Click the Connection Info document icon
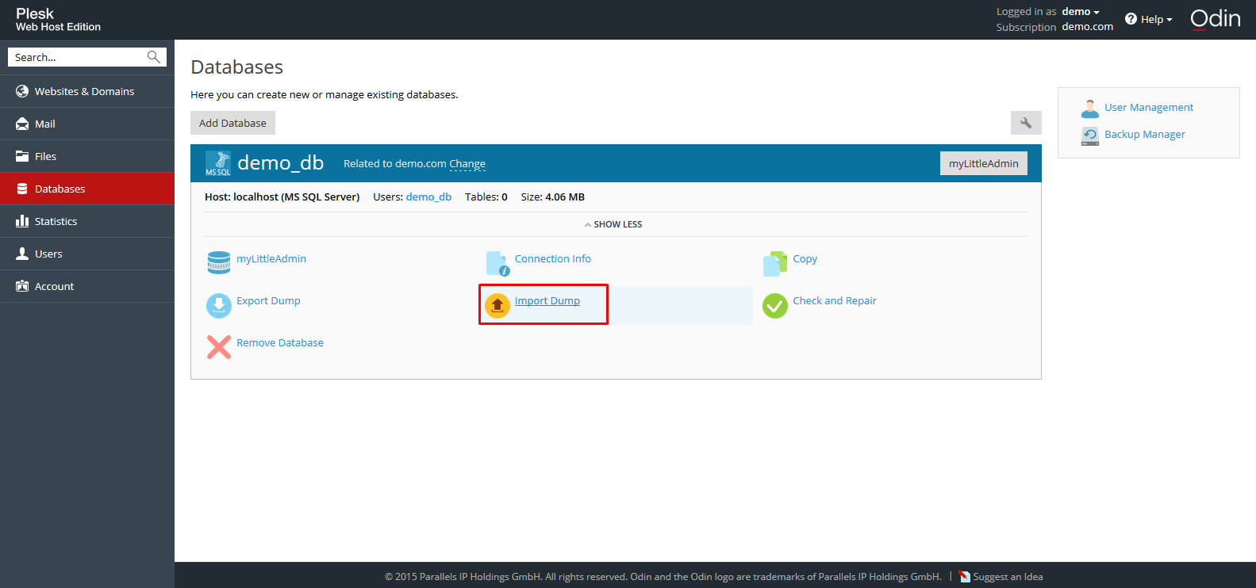The image size is (1256, 588). coord(497,263)
